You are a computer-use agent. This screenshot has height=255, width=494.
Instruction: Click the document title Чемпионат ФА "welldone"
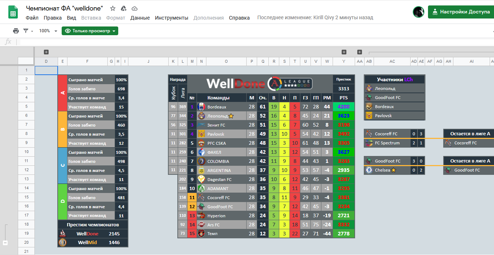pos(65,8)
